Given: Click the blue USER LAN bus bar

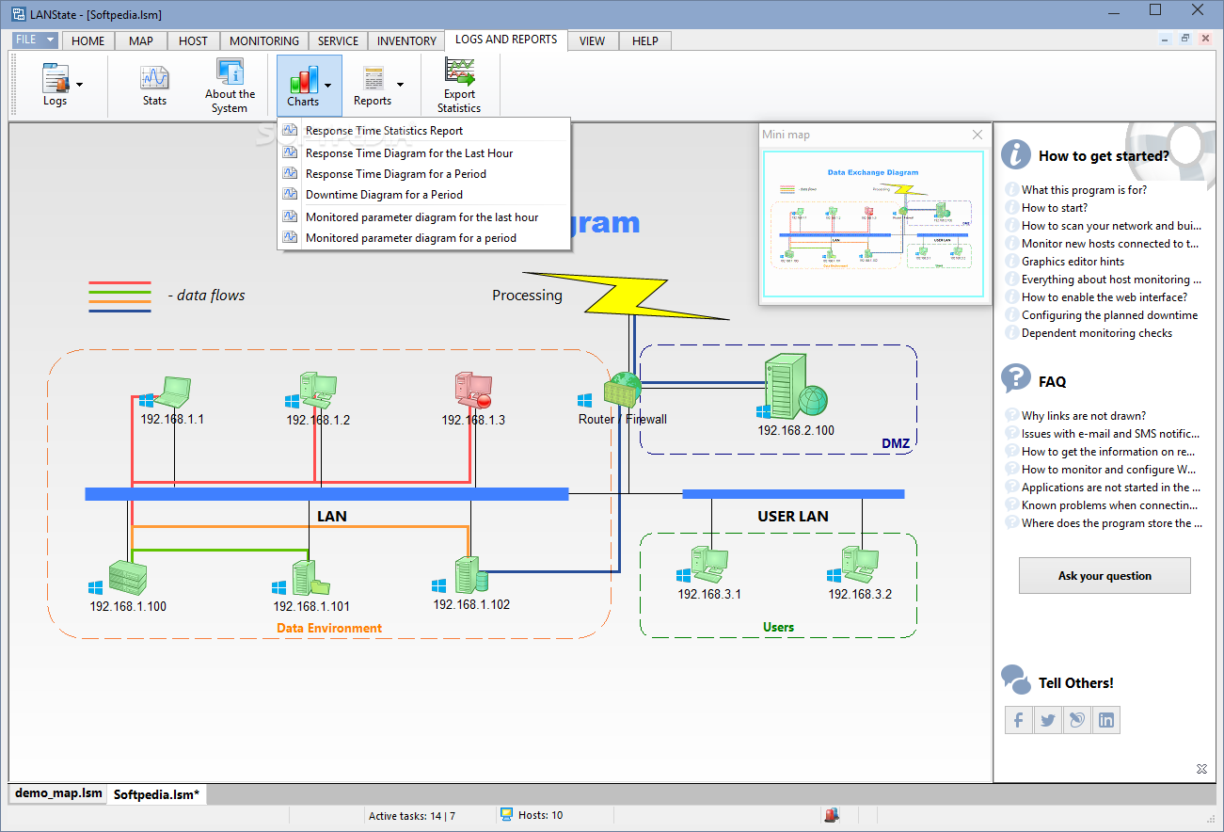Looking at the screenshot, I should 793,493.
